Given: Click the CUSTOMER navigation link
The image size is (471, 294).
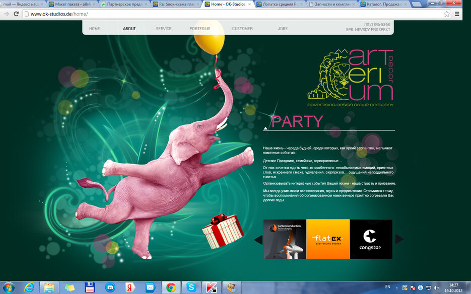Looking at the screenshot, I should click(242, 29).
